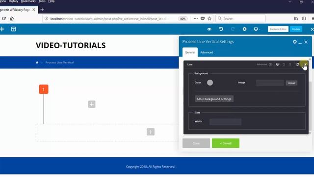Click the orange step 1 marker
Viewport: 314px width, 177px height.
pos(44,89)
